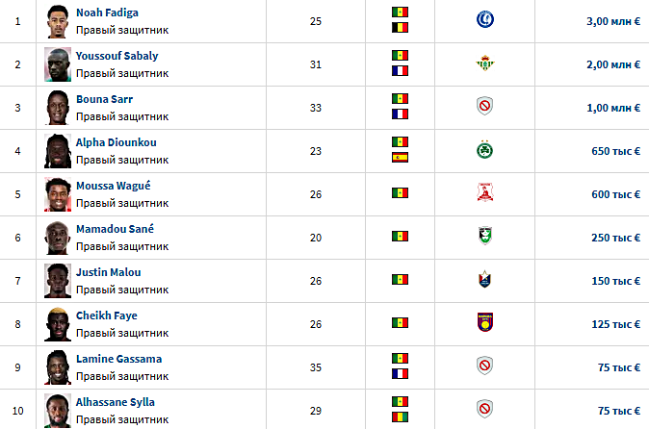Open the club crest next to Cheikh Faye
The height and width of the screenshot is (429, 649).
[x=484, y=322]
